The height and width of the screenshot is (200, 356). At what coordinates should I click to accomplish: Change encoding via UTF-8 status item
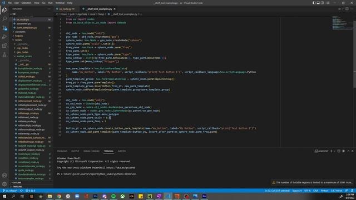tap(307, 191)
